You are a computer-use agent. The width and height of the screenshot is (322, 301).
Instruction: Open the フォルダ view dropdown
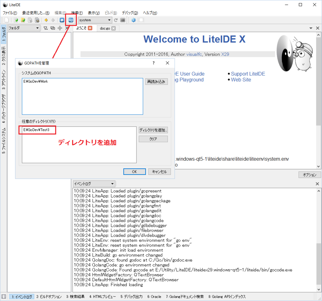click(x=24, y=28)
